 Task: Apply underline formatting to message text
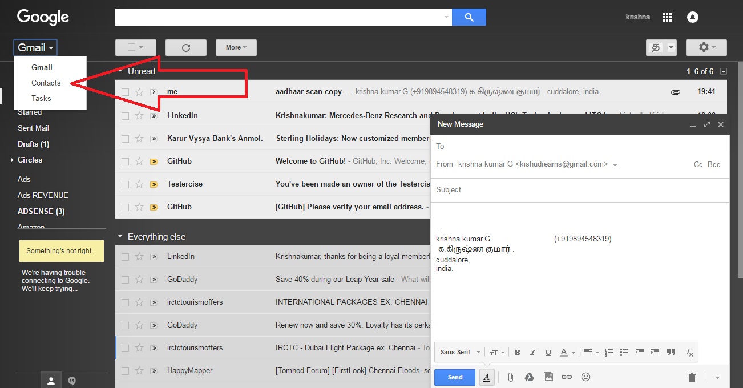pyautogui.click(x=548, y=352)
